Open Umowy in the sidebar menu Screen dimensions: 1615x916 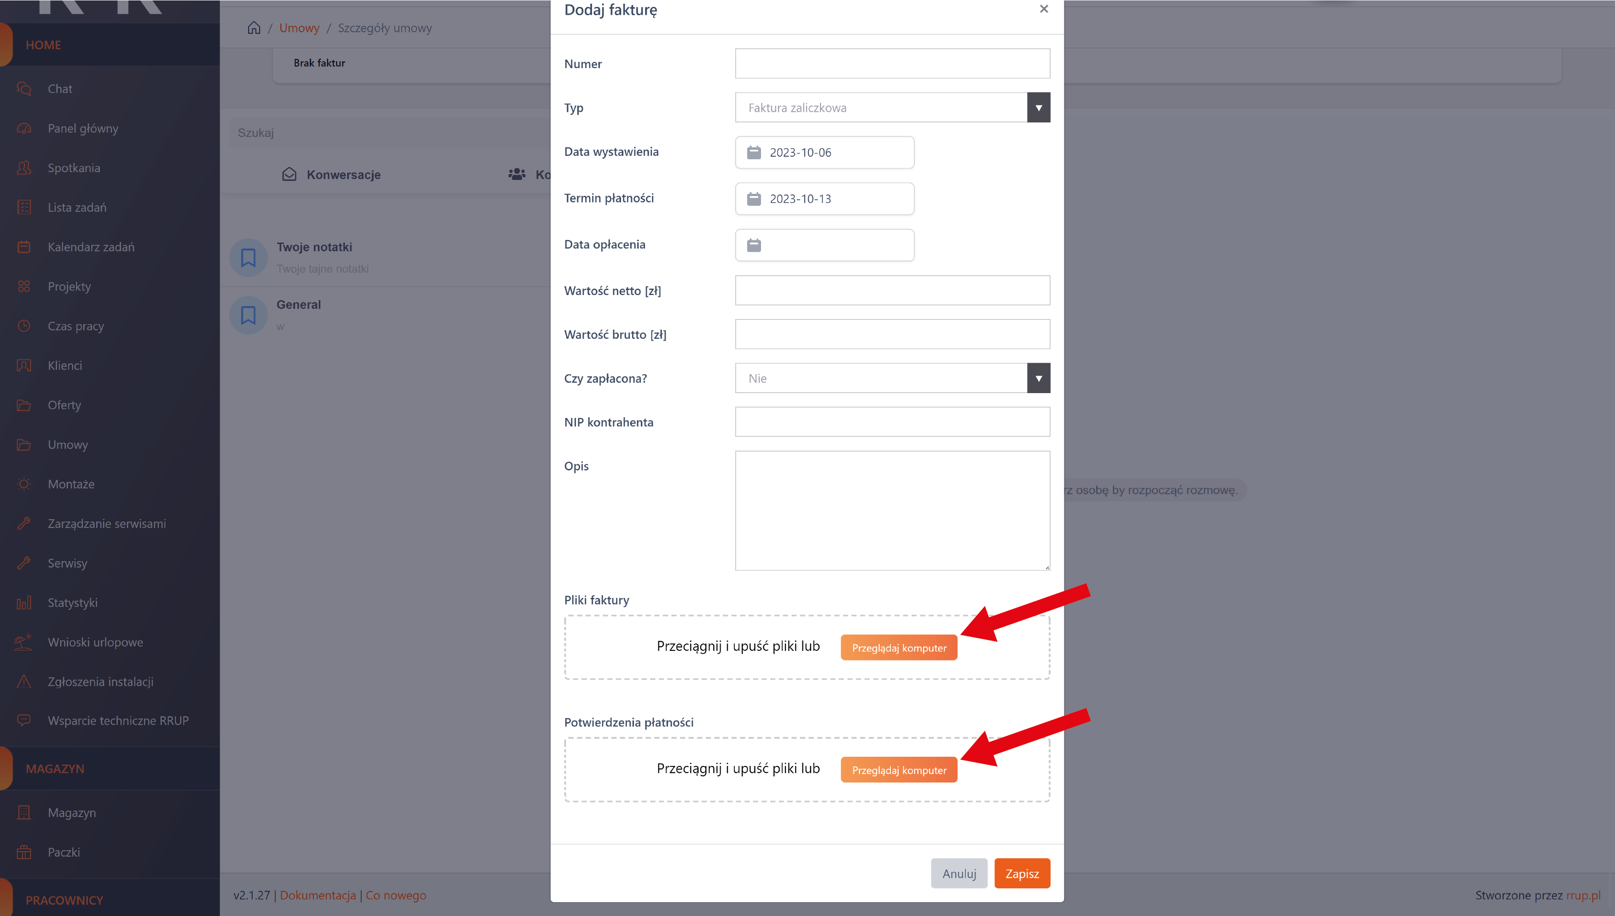67,445
